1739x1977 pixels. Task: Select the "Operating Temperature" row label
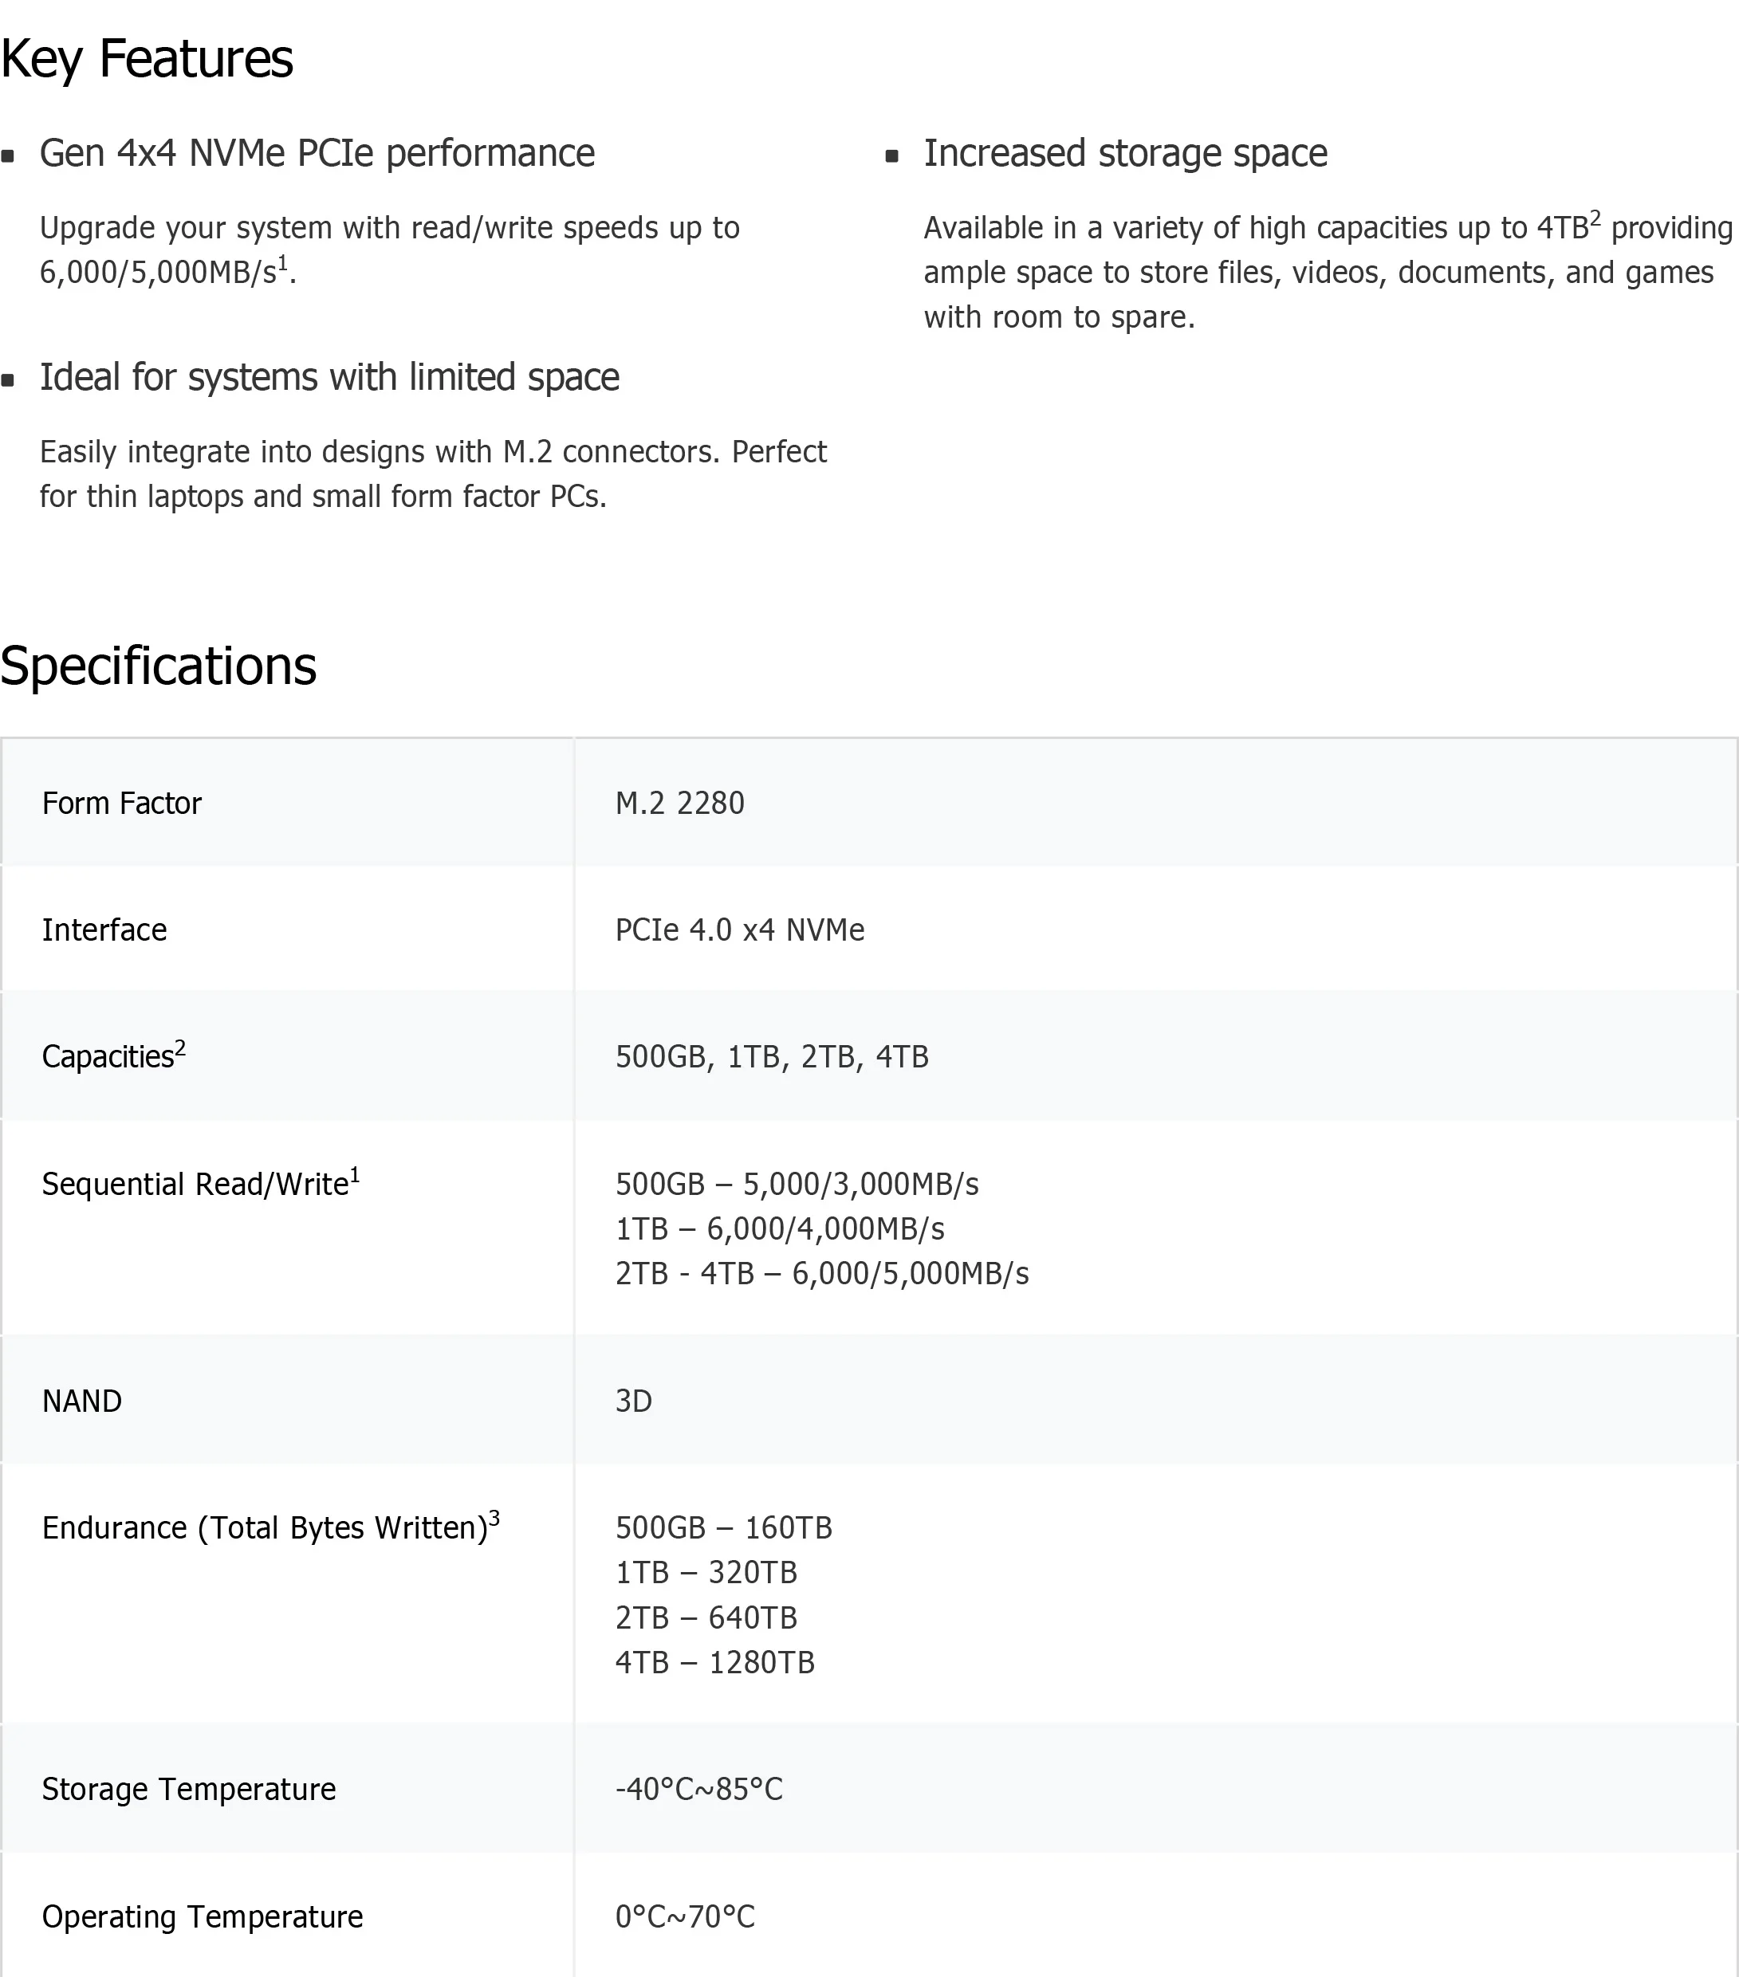tap(203, 1917)
